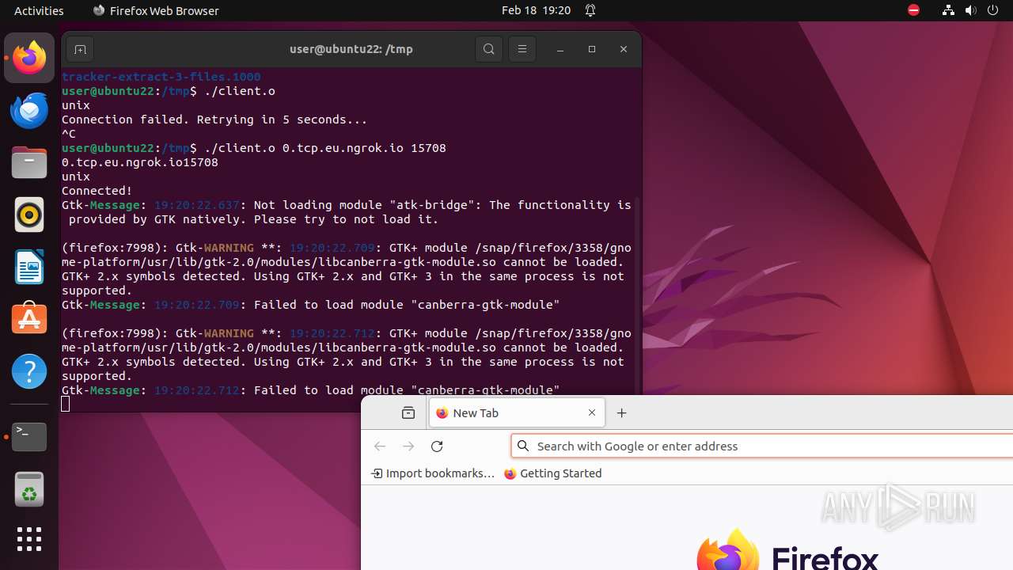Open Rhythmbox music player

29,215
